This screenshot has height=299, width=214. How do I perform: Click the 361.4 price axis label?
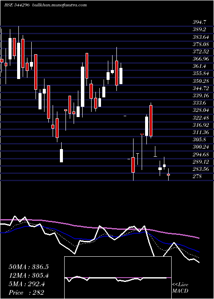tap(199, 66)
